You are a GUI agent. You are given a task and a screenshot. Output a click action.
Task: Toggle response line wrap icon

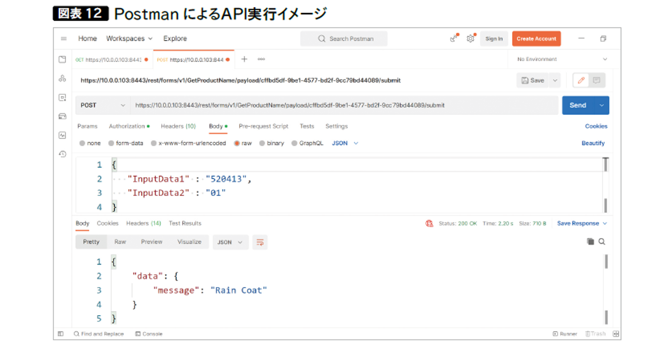coord(260,242)
